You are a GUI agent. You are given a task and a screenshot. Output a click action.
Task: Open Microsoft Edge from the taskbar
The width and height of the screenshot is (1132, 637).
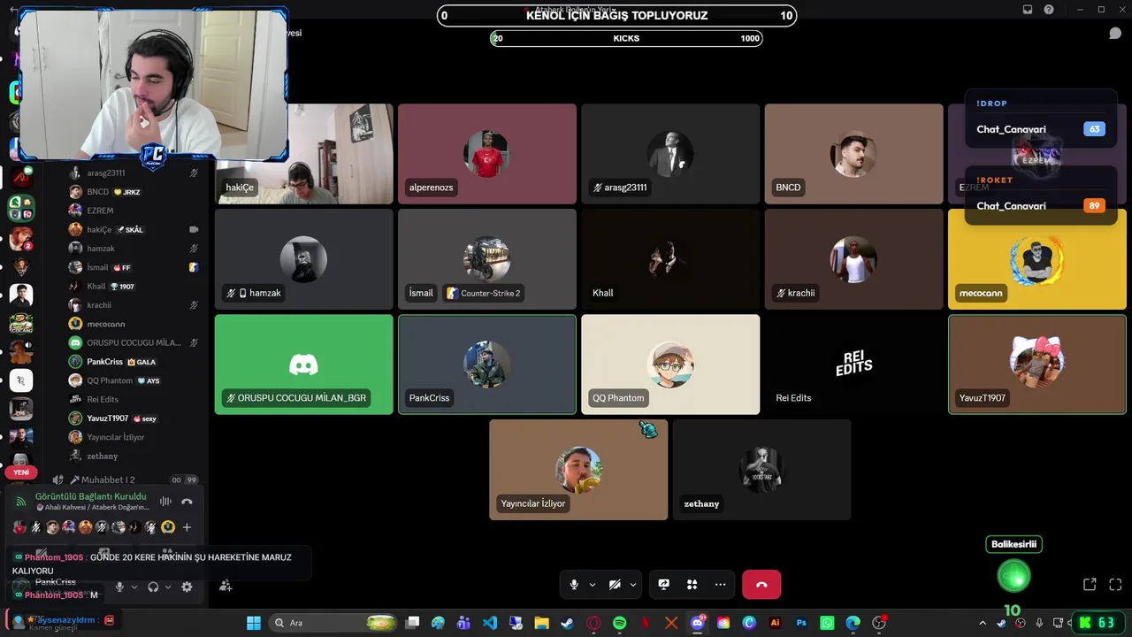pyautogui.click(x=853, y=623)
